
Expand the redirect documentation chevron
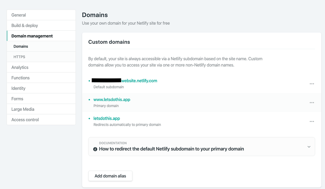pyautogui.click(x=309, y=147)
